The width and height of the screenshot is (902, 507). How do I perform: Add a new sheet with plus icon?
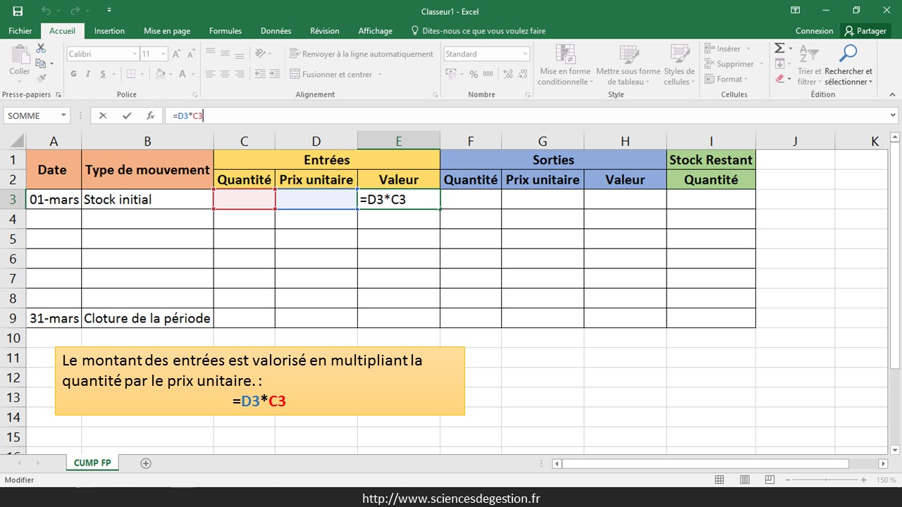point(146,463)
